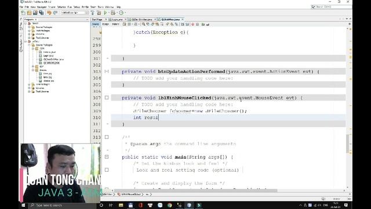Open the Run Project dropdown arrow
The height and width of the screenshot is (209, 371).
tap(108, 13)
